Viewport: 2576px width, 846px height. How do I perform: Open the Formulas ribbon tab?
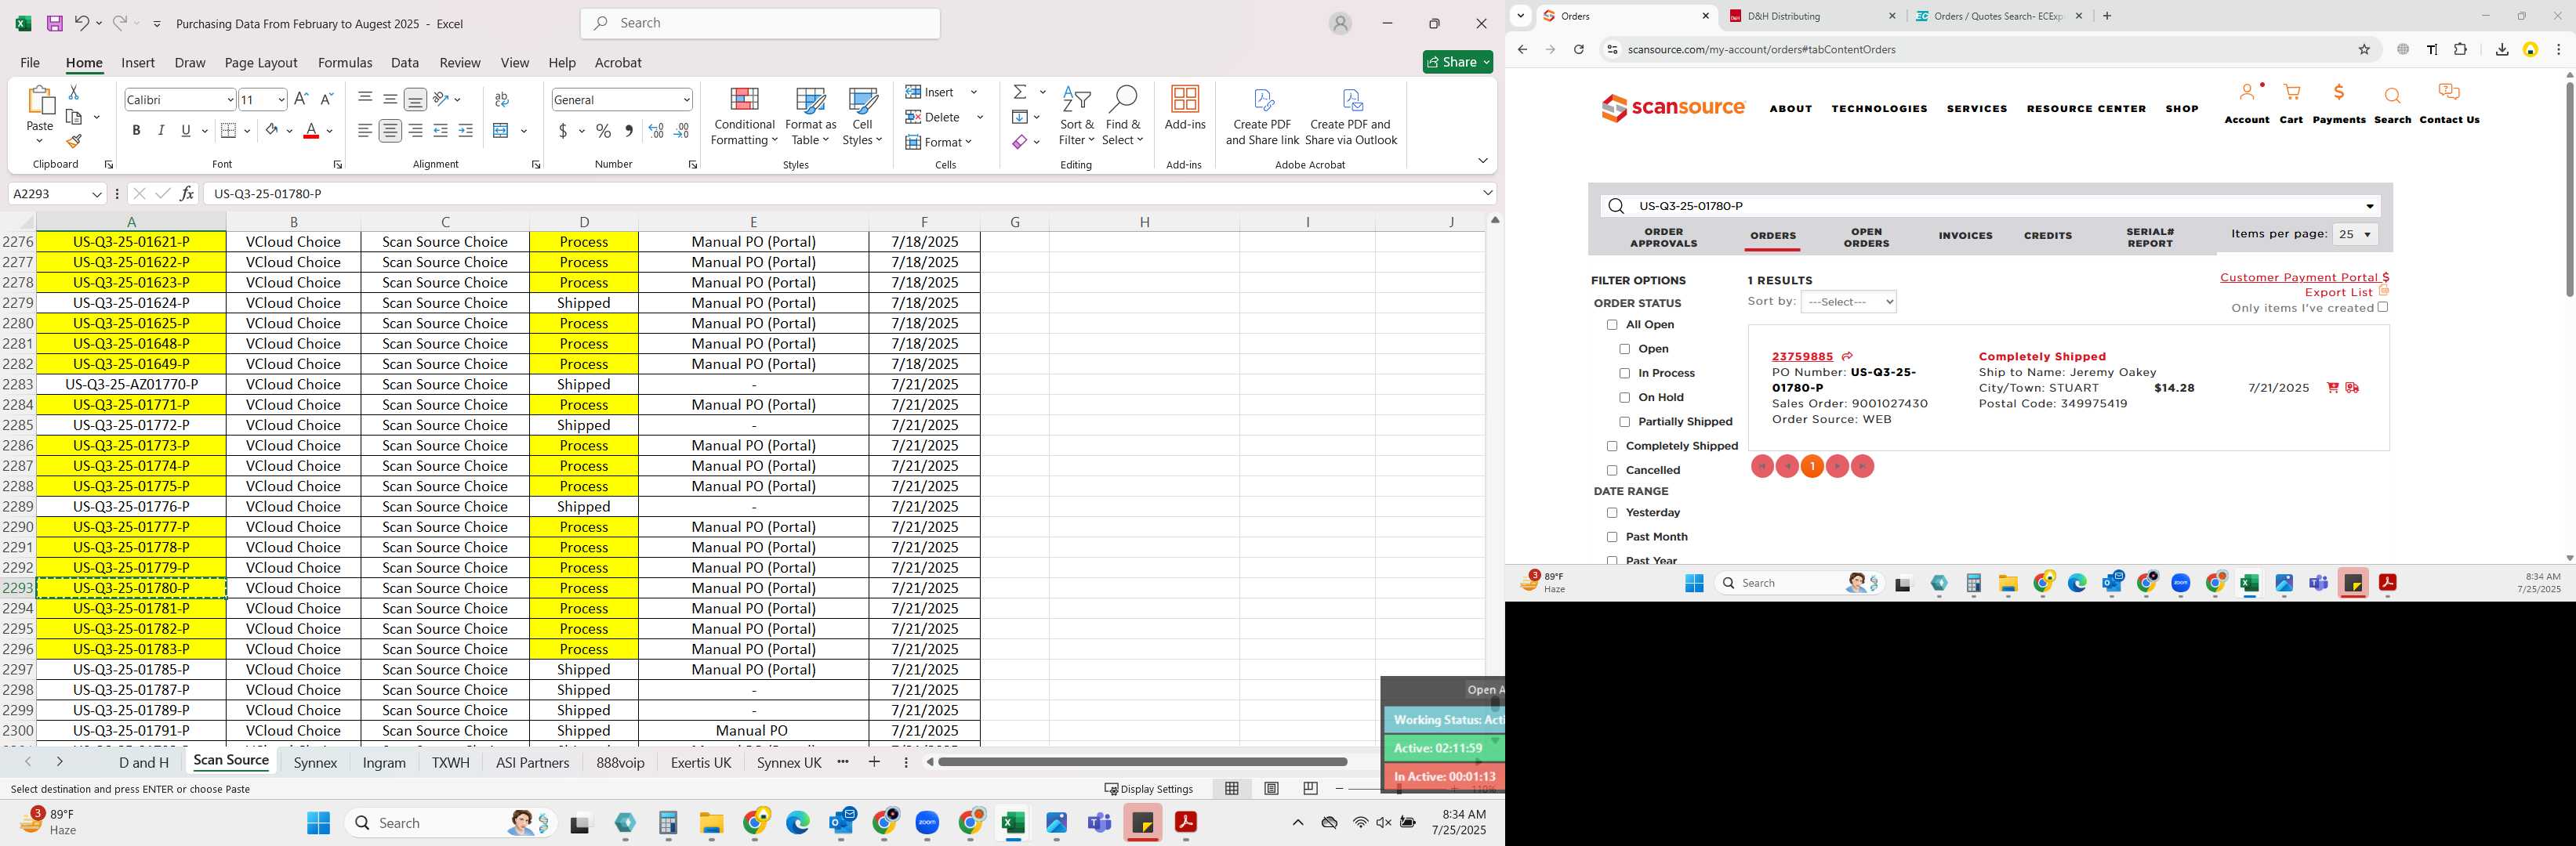tap(345, 63)
